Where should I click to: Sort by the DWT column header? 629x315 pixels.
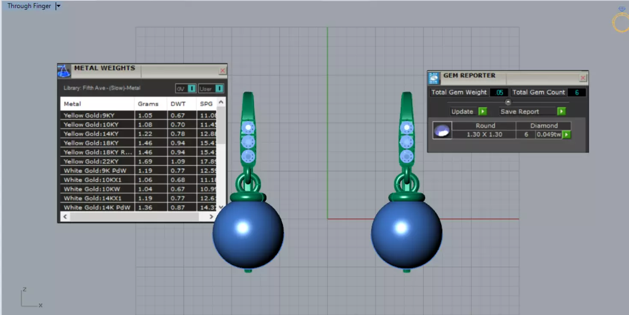tap(182, 104)
